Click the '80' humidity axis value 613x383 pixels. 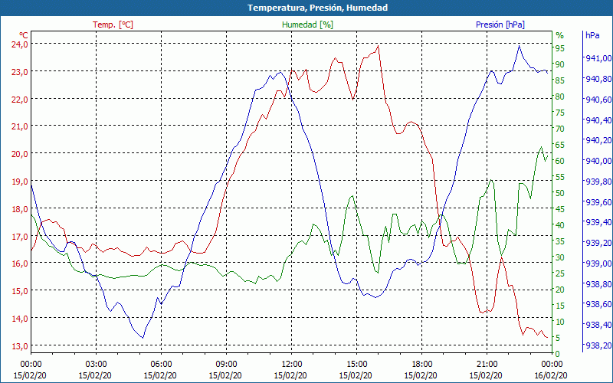(560, 97)
